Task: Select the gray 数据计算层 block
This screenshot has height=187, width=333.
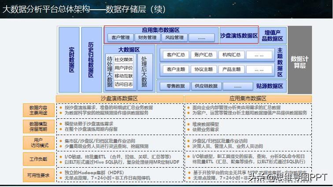Action: pos(300,60)
